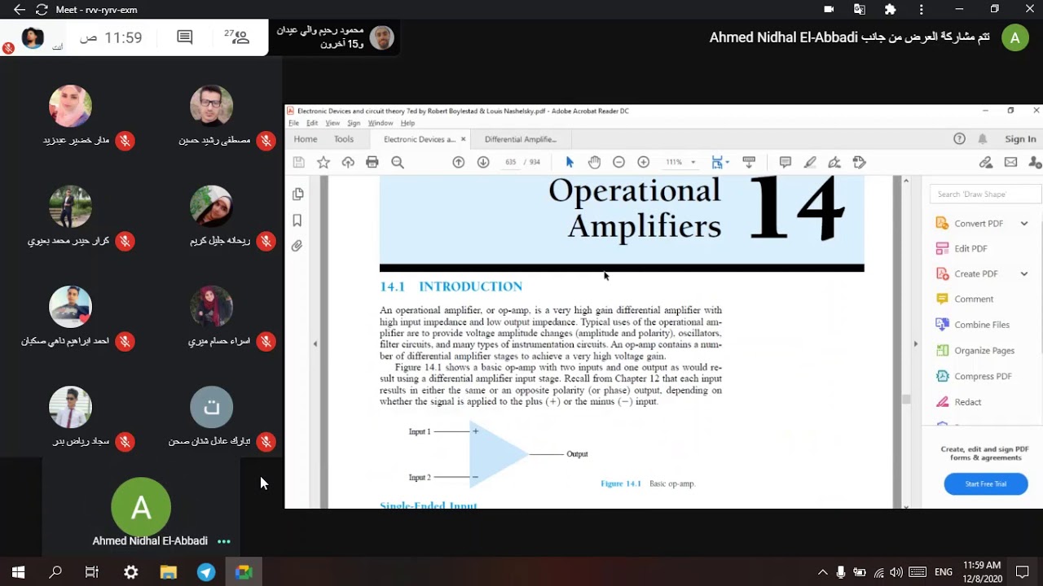The width and height of the screenshot is (1043, 586).
Task: Collapse the right tools pane arrow
Action: 915,343
